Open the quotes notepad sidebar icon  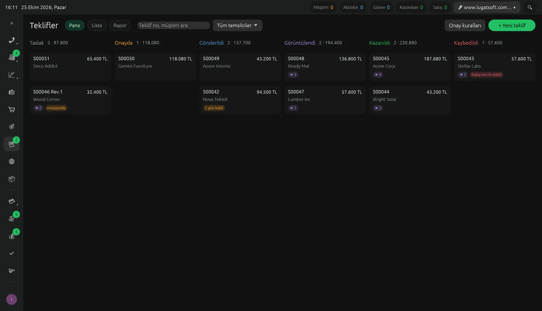coord(12,144)
